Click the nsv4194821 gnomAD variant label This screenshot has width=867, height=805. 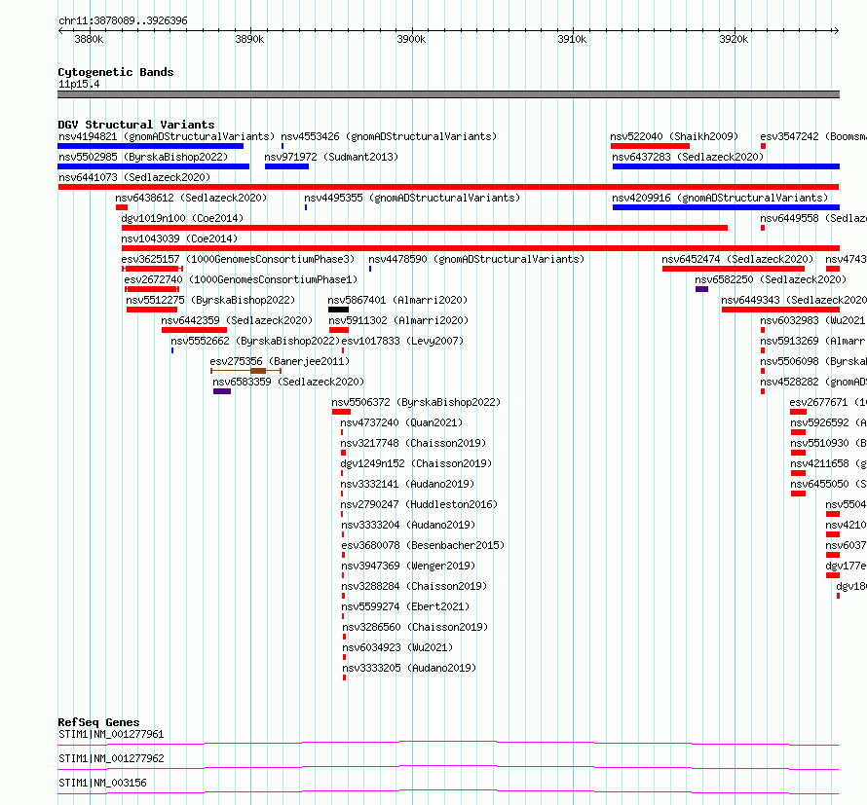point(167,136)
